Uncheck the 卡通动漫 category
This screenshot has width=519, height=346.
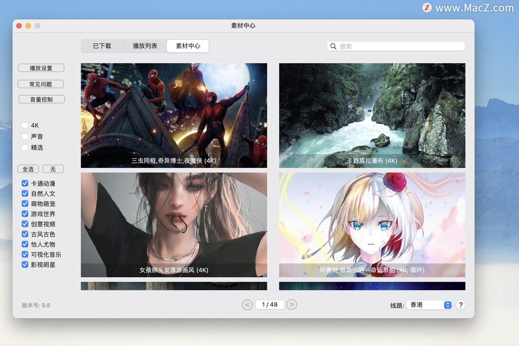coord(25,183)
